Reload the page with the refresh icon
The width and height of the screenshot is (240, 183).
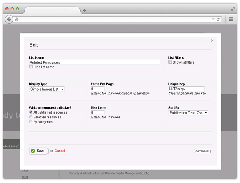pos(218,19)
